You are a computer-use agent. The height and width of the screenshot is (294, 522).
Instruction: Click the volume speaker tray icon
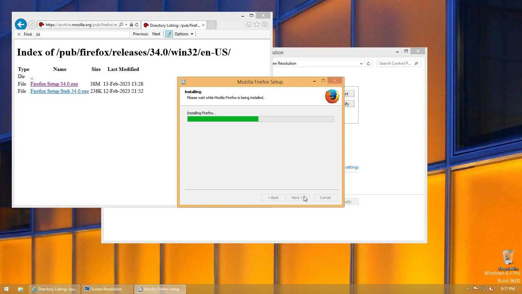pyautogui.click(x=491, y=289)
